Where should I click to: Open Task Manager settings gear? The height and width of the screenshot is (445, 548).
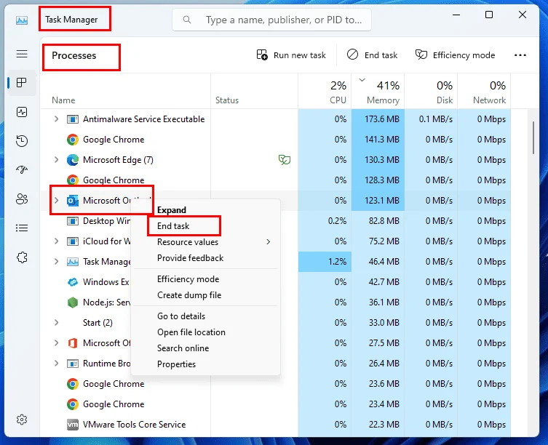[x=22, y=420]
